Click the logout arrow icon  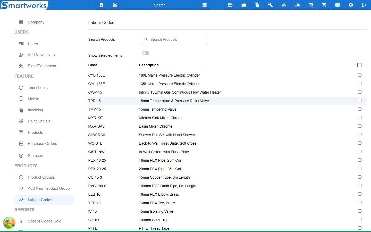coord(364,5)
